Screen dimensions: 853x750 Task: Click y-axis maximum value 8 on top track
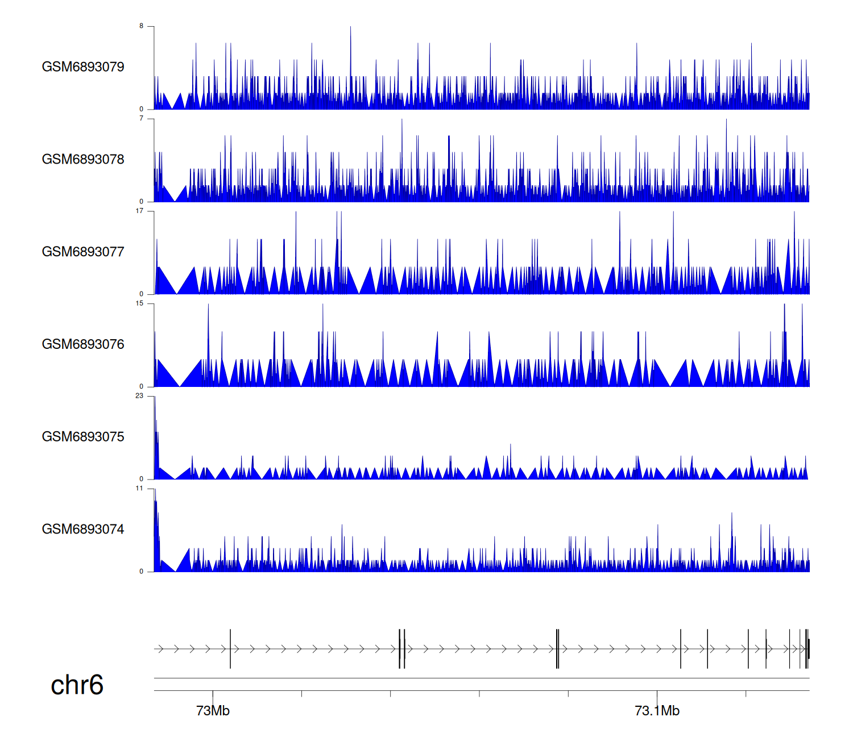[142, 26]
